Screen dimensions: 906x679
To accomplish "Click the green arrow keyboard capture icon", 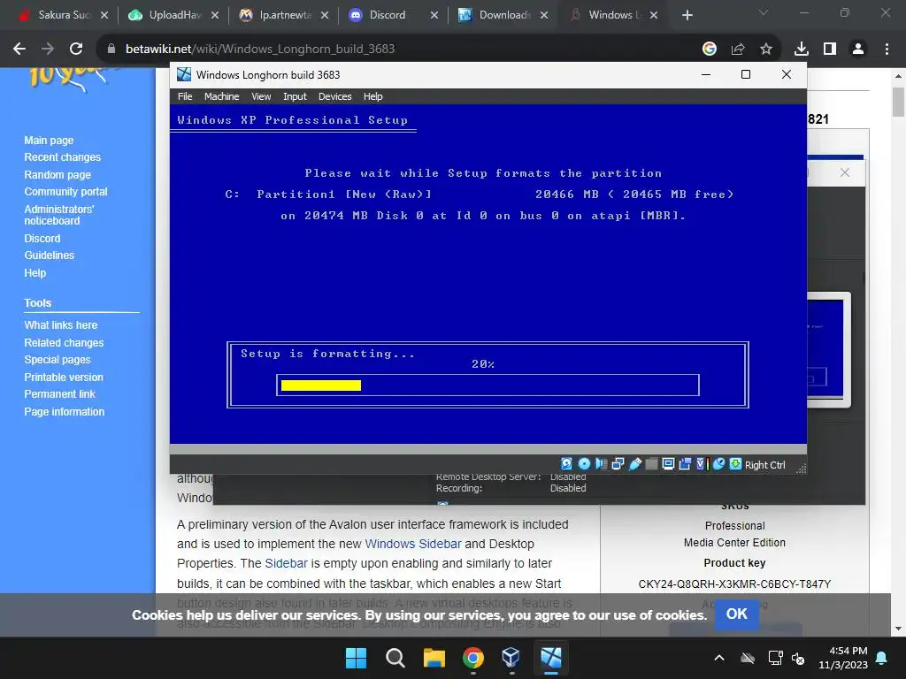I will (735, 464).
